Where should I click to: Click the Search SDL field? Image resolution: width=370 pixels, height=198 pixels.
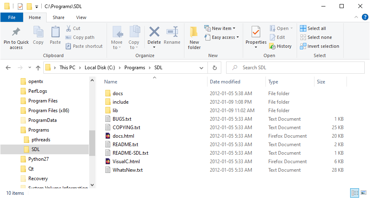click(295, 68)
